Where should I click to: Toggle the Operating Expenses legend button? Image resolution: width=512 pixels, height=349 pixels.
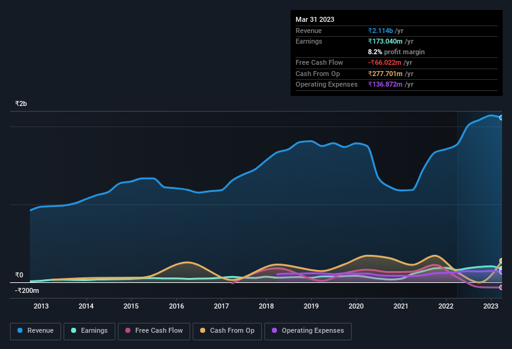tap(308, 331)
